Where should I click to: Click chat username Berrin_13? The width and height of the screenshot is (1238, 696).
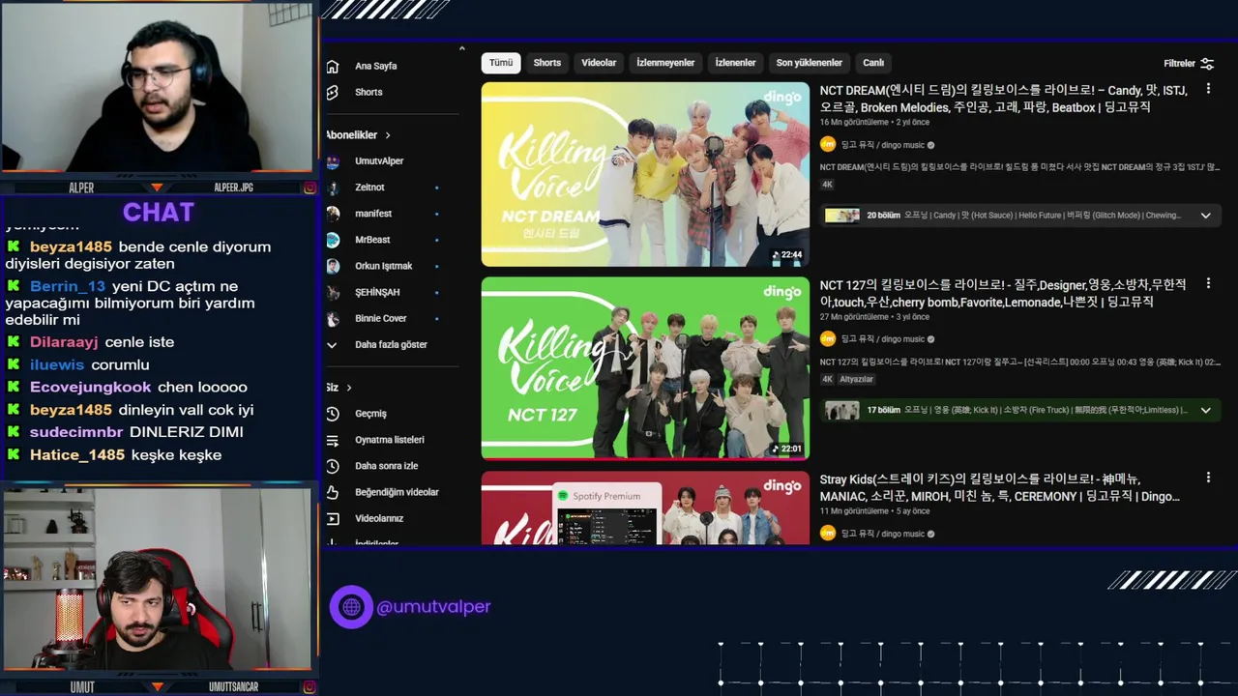click(x=68, y=287)
